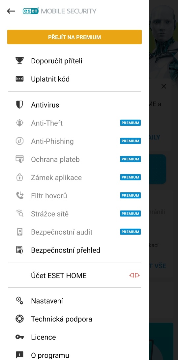Tap the back arrow icon
The width and height of the screenshot is (178, 360).
point(11,11)
